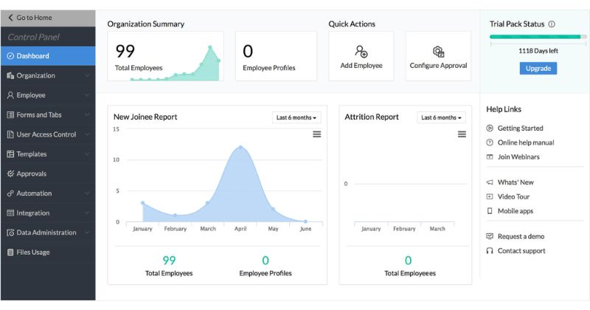Open the Total Employees summary card
Image resolution: width=590 pixels, height=310 pixels.
click(165, 56)
